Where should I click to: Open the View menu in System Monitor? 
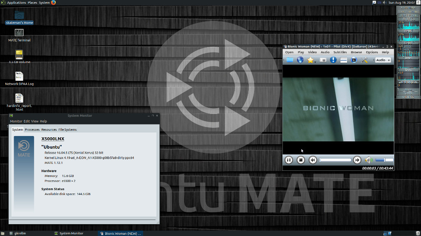pos(35,121)
